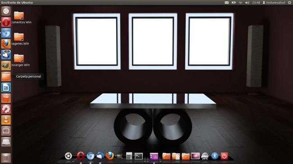This screenshot has width=293, height=164.
Task: Open the Calculator in the bottom dock
Action: [x=129, y=156]
